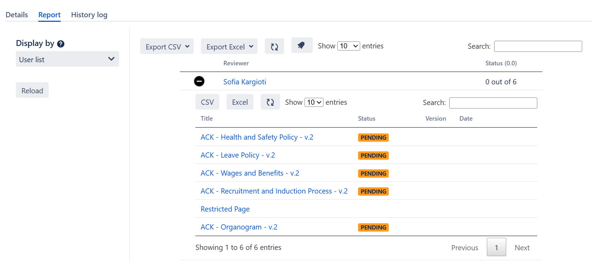Click the inner table refresh icon

[270, 102]
